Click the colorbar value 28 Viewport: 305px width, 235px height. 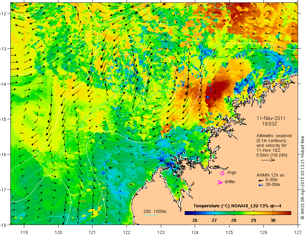pos(234,220)
